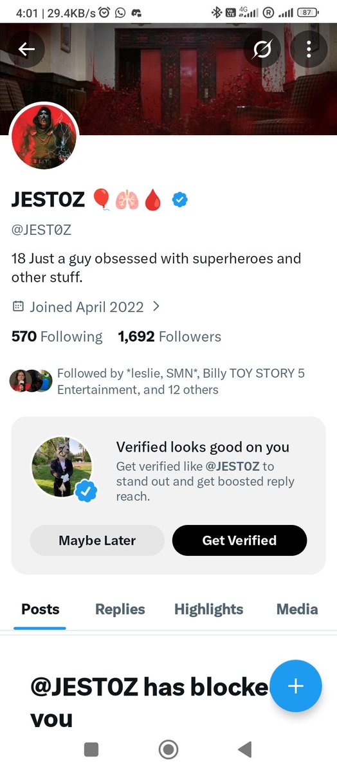Switch to the Highlights tab

click(x=209, y=609)
